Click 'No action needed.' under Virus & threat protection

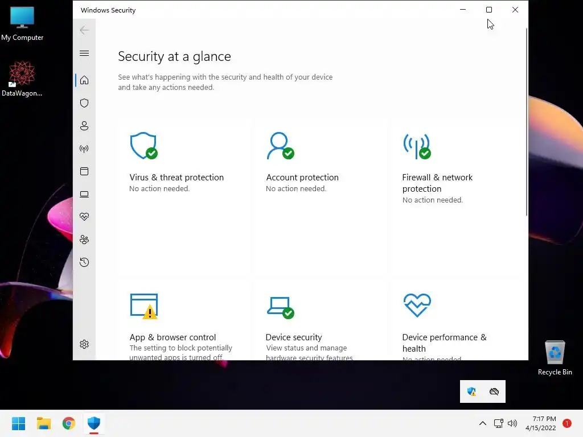pyautogui.click(x=159, y=189)
